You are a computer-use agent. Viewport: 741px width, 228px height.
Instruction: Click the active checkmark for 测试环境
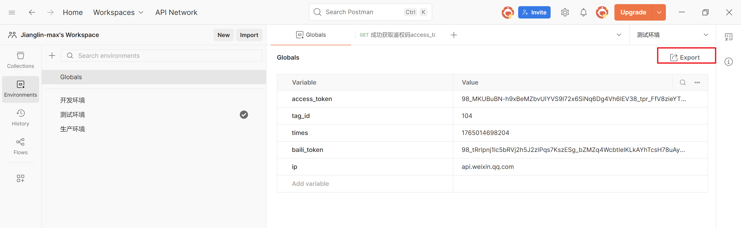point(244,115)
